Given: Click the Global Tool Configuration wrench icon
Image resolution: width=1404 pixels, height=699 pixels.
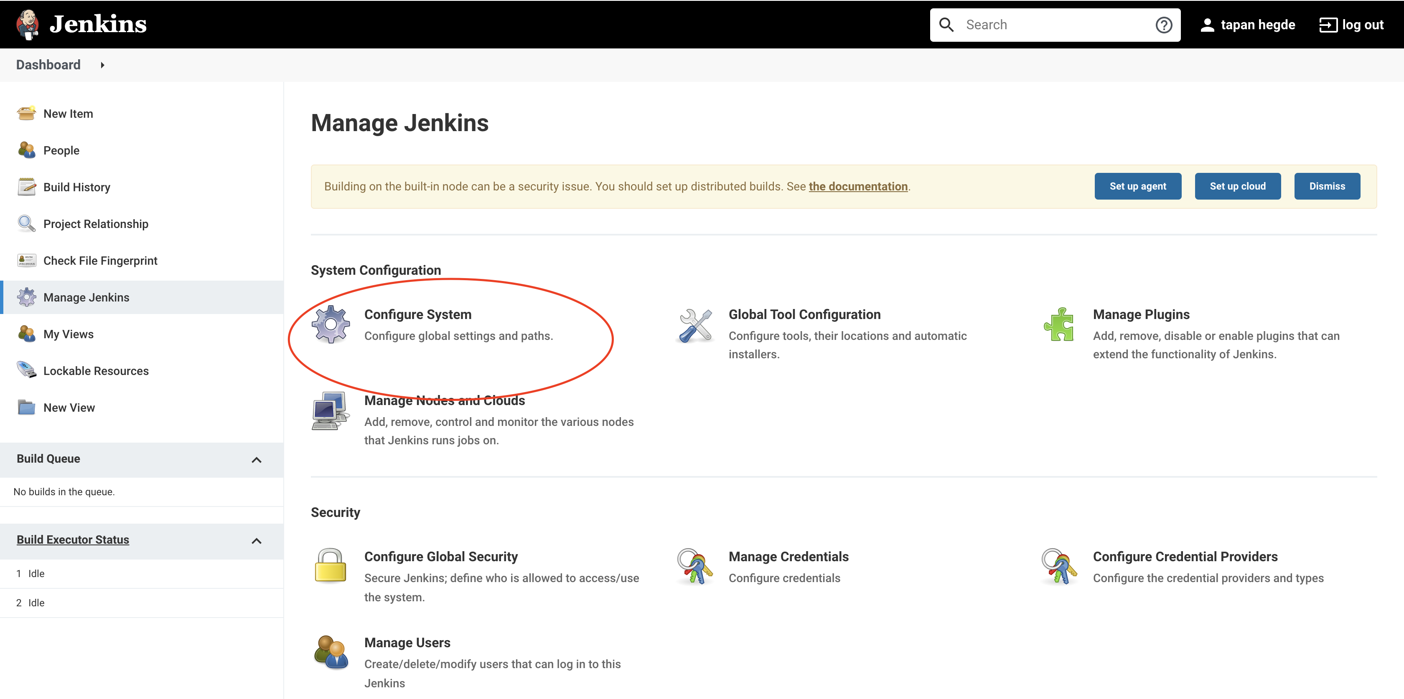Looking at the screenshot, I should coord(695,325).
